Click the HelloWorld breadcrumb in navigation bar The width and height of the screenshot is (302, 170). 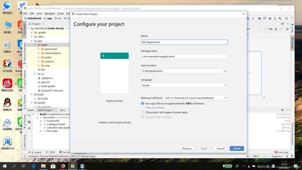(x=33, y=18)
